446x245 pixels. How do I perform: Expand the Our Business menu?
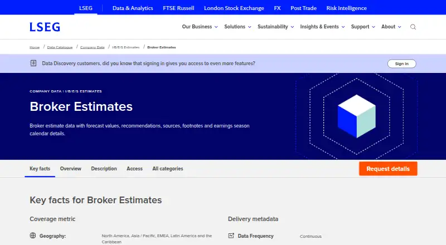click(x=200, y=27)
